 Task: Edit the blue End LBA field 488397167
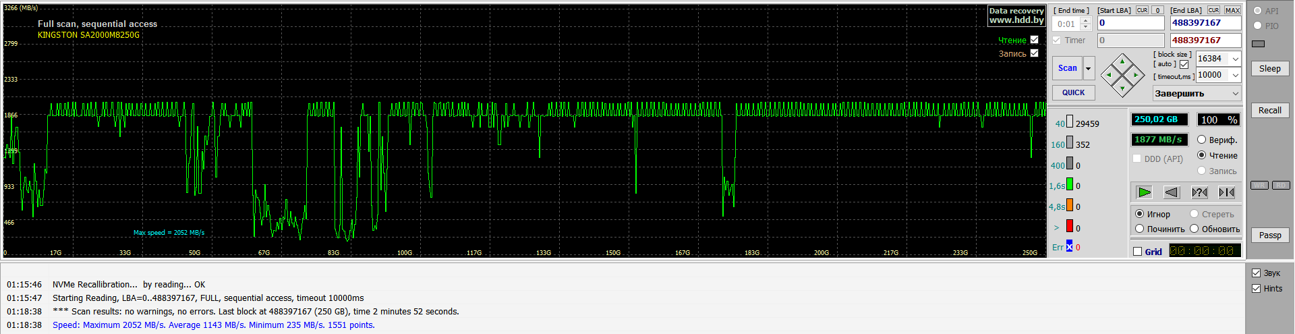point(1205,23)
